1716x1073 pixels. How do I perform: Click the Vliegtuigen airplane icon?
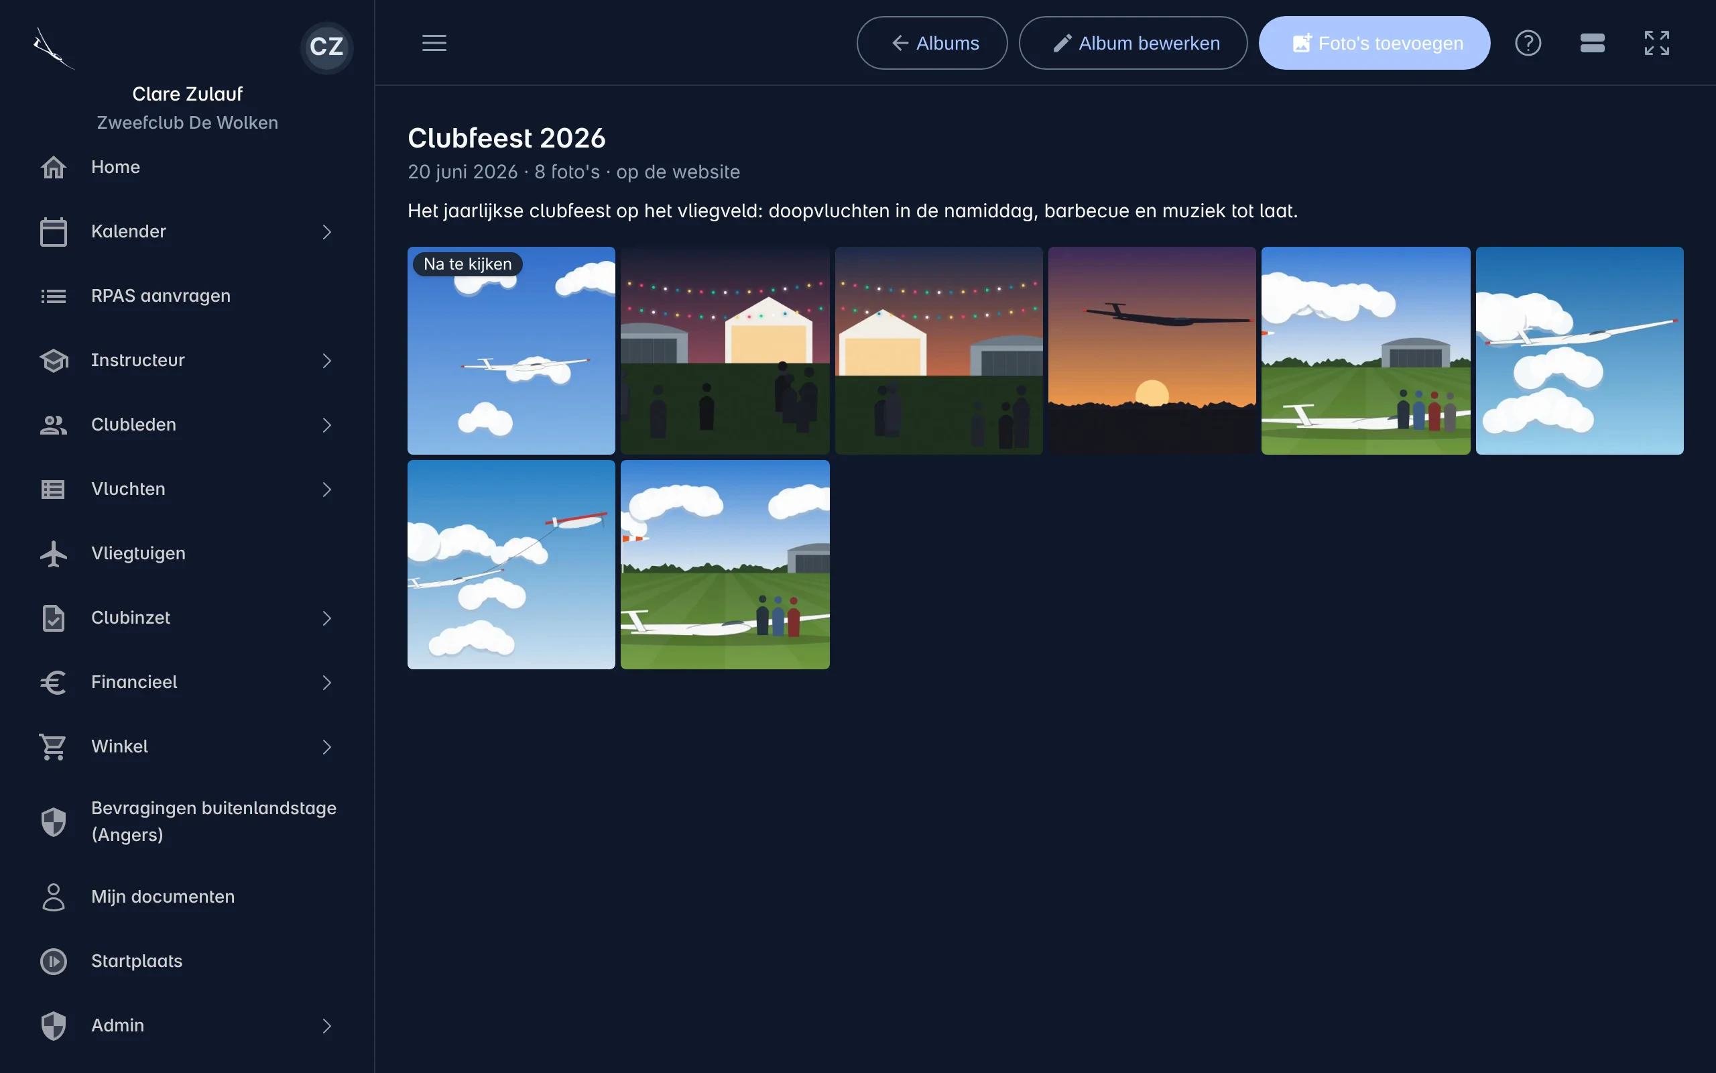(53, 553)
